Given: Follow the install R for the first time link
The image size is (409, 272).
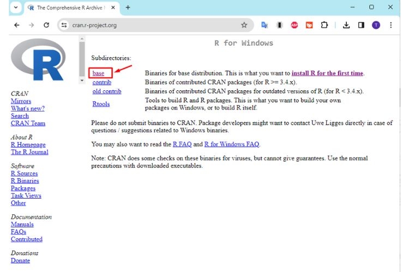Looking at the screenshot, I should coord(327,73).
